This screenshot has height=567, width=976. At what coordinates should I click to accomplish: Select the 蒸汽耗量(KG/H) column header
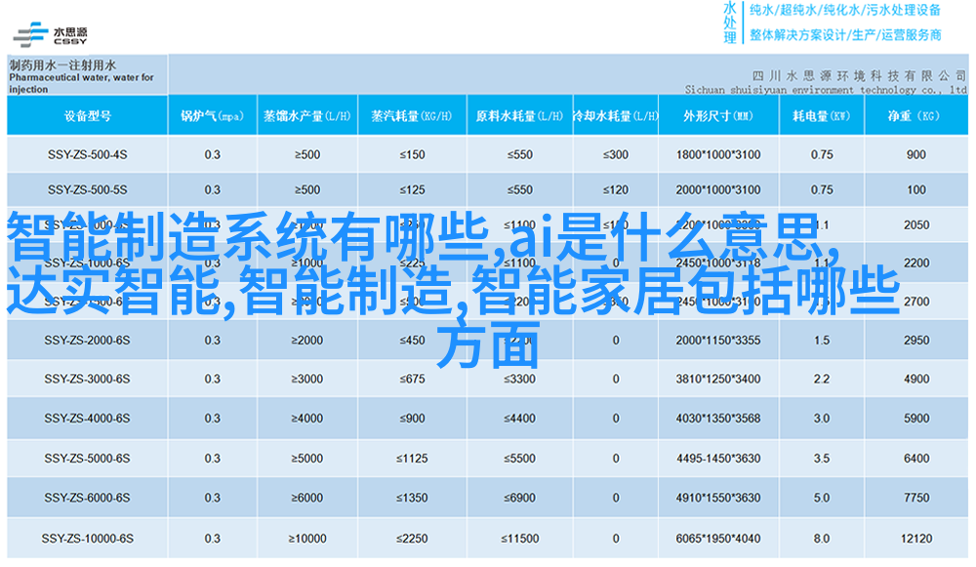coord(412,116)
